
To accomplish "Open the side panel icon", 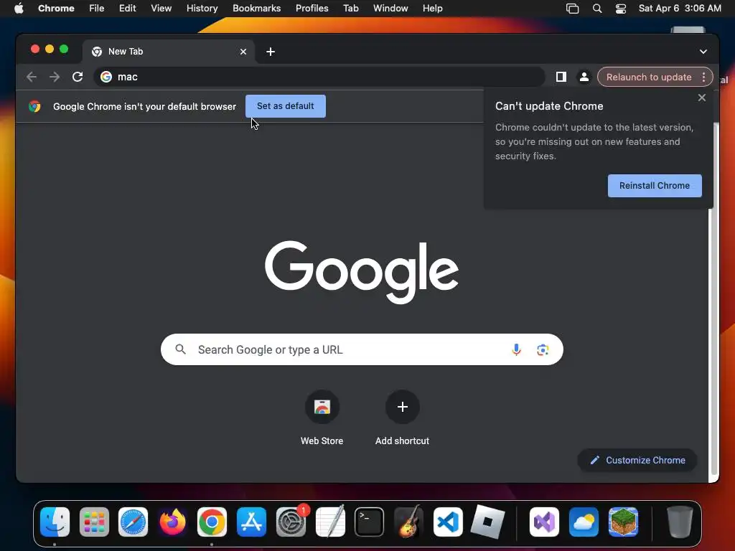I will [561, 77].
